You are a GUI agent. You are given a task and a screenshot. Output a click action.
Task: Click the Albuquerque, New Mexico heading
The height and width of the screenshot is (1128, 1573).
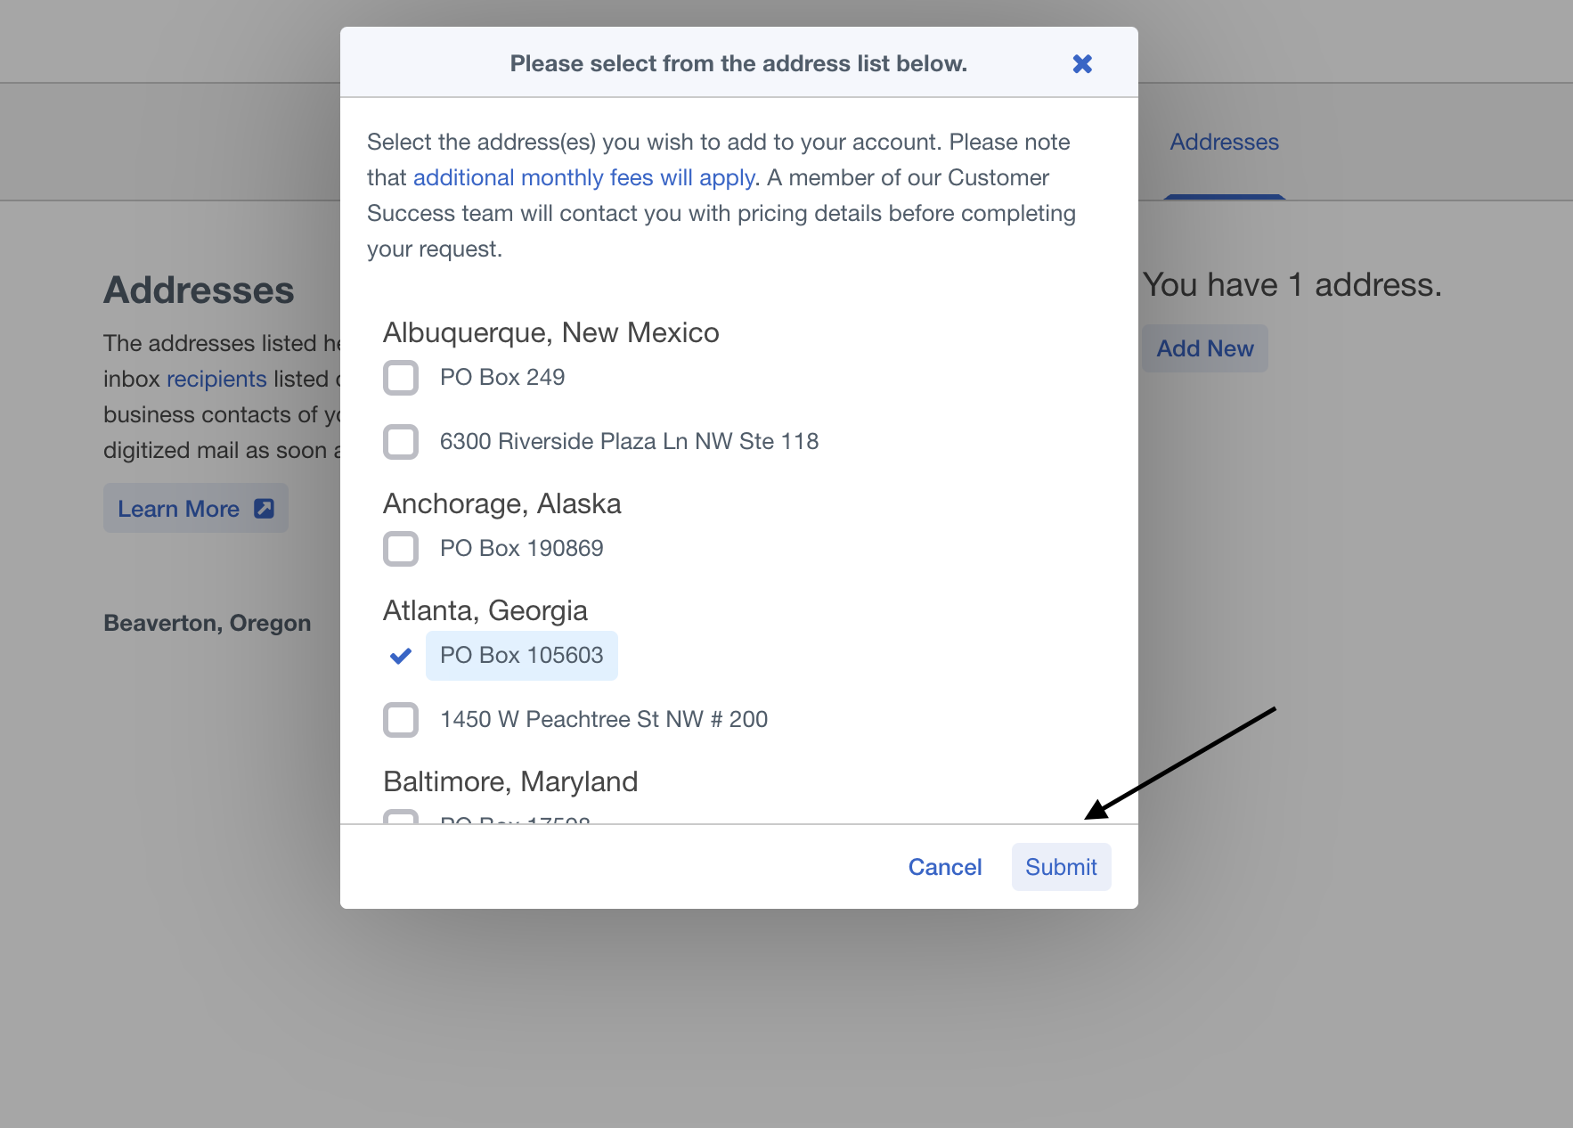[x=551, y=332]
